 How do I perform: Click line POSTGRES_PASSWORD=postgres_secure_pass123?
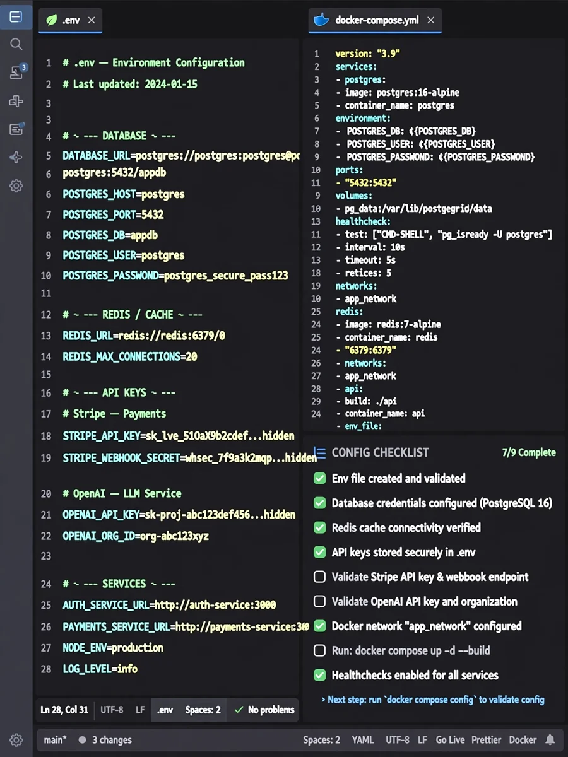pos(175,276)
